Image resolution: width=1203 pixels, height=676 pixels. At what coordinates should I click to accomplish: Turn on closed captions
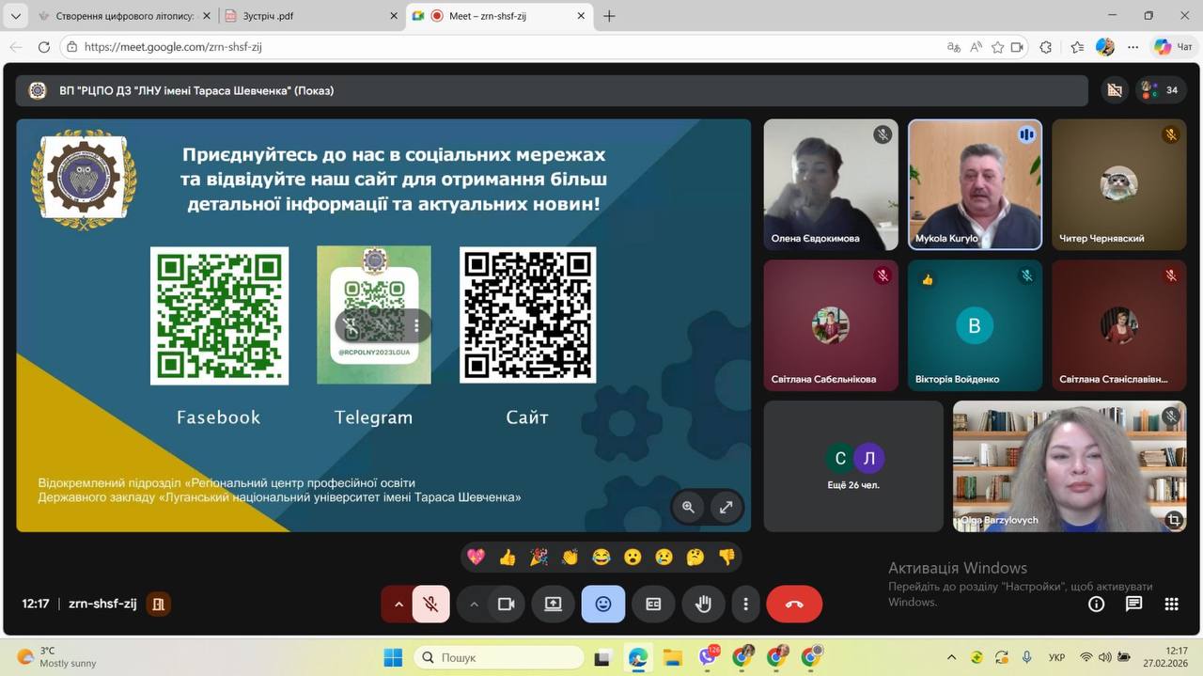point(653,605)
